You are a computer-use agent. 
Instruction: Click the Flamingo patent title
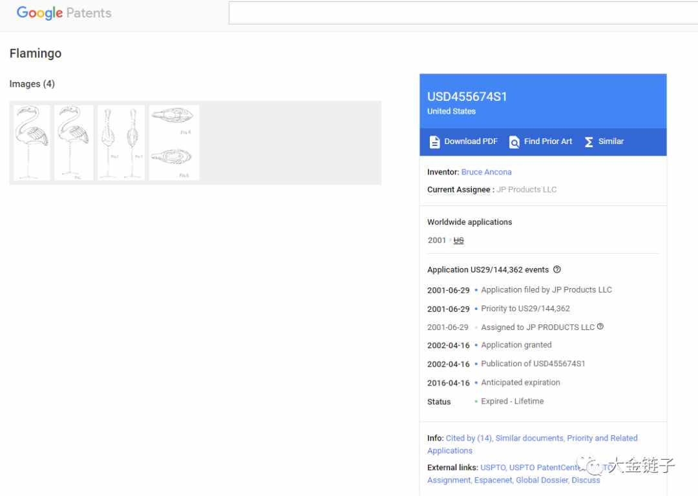pyautogui.click(x=36, y=54)
